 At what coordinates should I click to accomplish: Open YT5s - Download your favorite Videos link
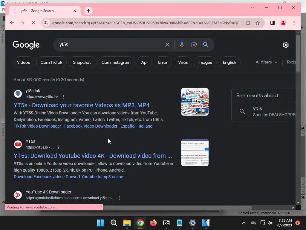tap(82, 105)
